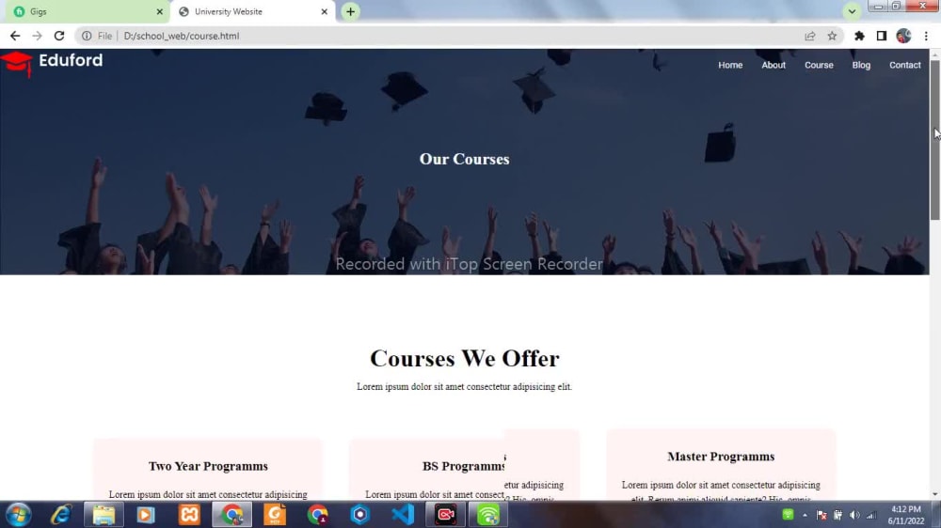Reload the course page

58,36
